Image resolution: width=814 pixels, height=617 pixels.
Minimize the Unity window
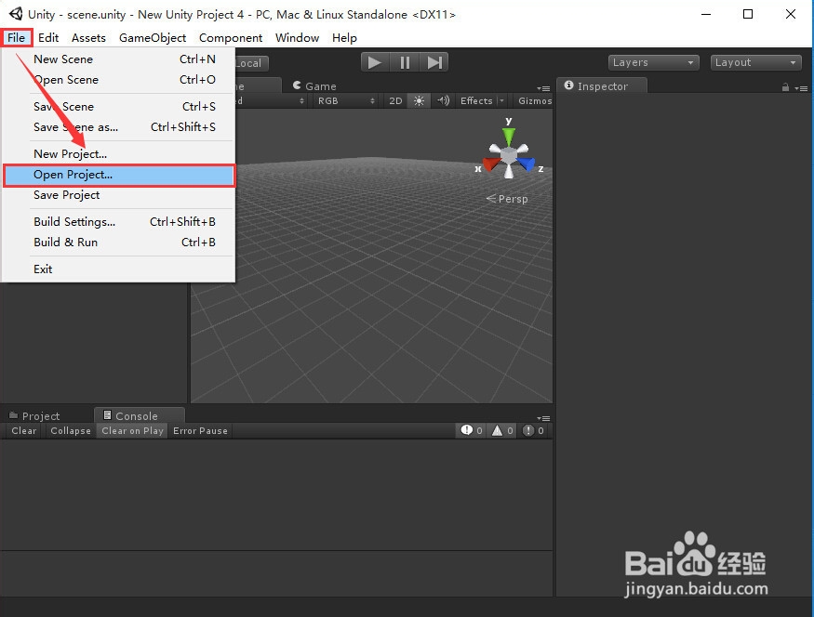706,14
